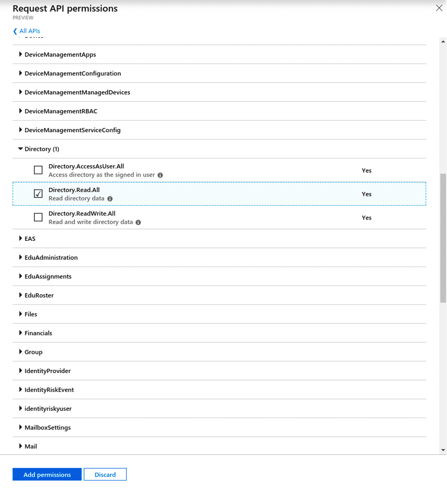Click info icon beside Access directory as signed in user
Viewport: 447px width, 490px height.
click(x=160, y=175)
